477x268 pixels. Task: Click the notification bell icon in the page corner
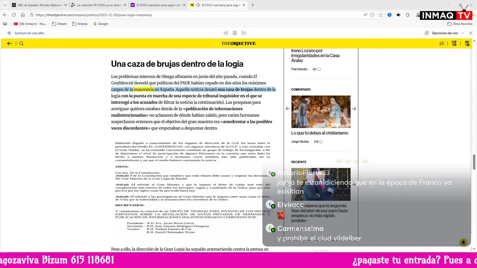463,242
